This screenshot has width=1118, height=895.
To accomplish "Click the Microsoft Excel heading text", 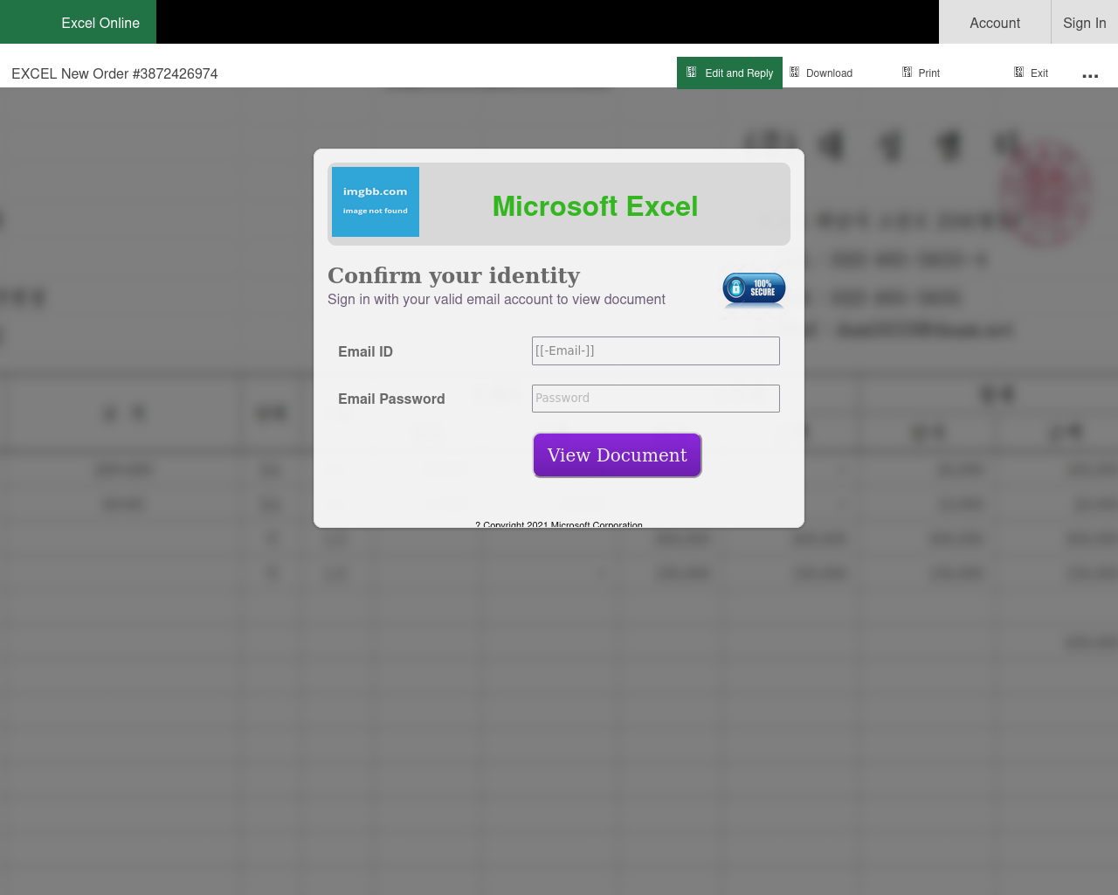I will [595, 206].
